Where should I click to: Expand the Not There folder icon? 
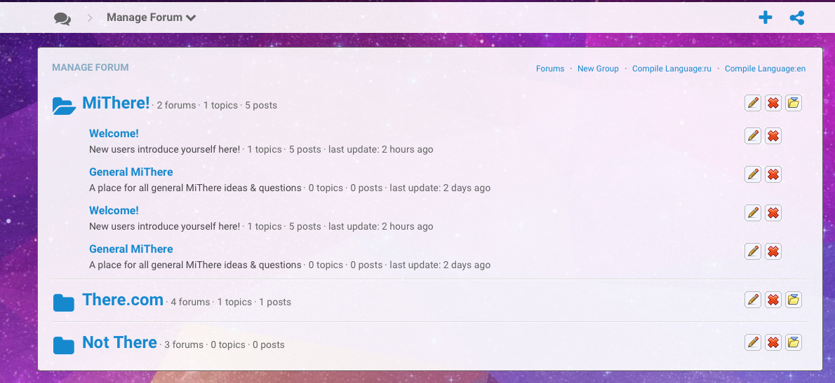64,345
